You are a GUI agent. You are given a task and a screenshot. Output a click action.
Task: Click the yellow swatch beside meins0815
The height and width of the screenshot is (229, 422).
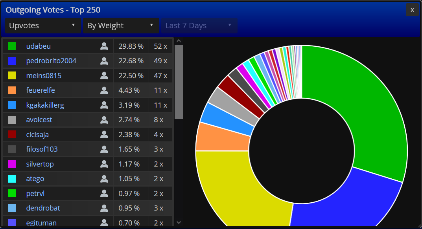(12, 75)
